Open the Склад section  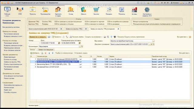pyautogui.click(x=71, y=11)
